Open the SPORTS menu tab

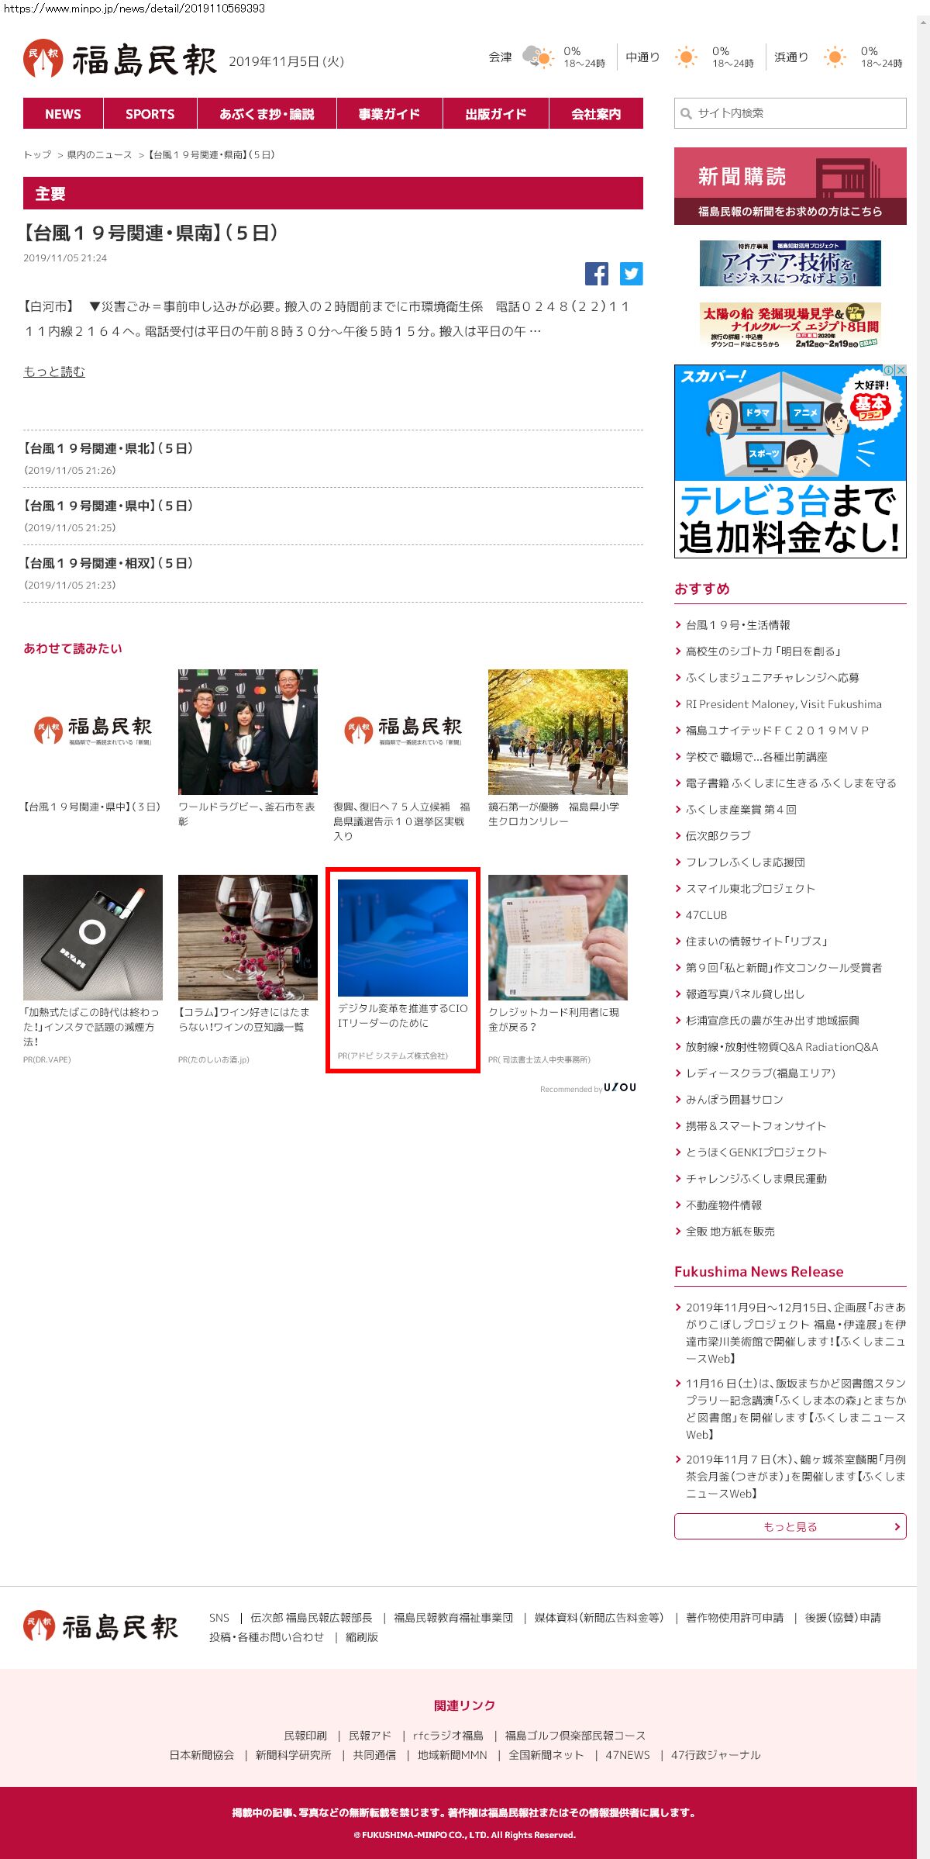tap(150, 114)
